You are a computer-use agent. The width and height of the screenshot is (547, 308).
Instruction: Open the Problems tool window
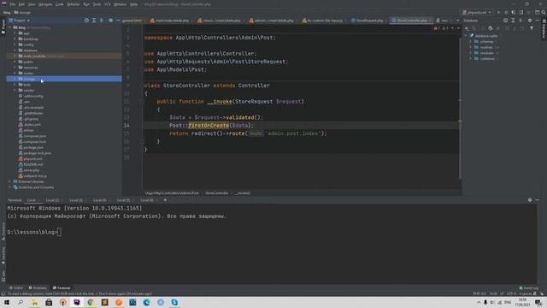[x=38, y=288]
